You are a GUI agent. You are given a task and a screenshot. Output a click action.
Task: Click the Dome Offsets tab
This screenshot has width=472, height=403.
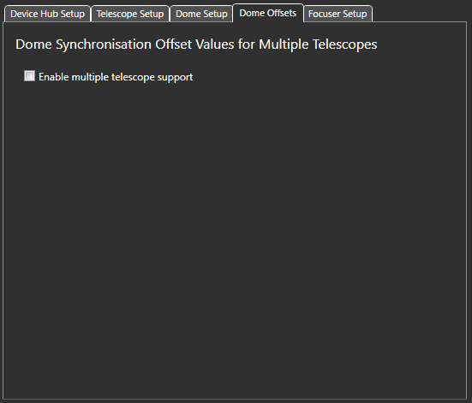click(x=268, y=13)
